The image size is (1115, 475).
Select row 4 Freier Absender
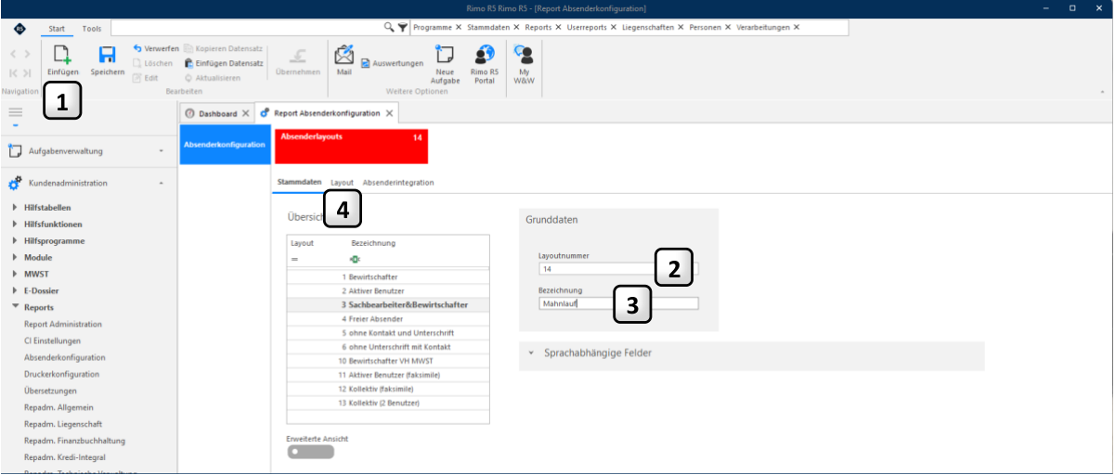click(389, 318)
